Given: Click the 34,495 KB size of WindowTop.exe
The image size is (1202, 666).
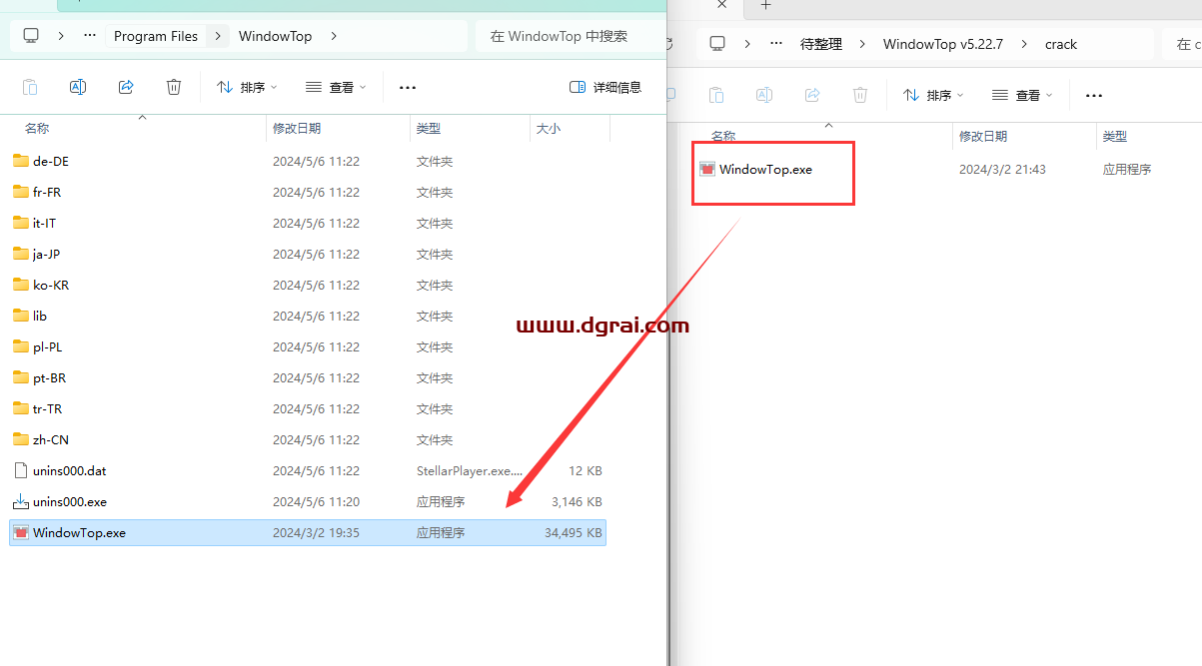Looking at the screenshot, I should pos(574,533).
